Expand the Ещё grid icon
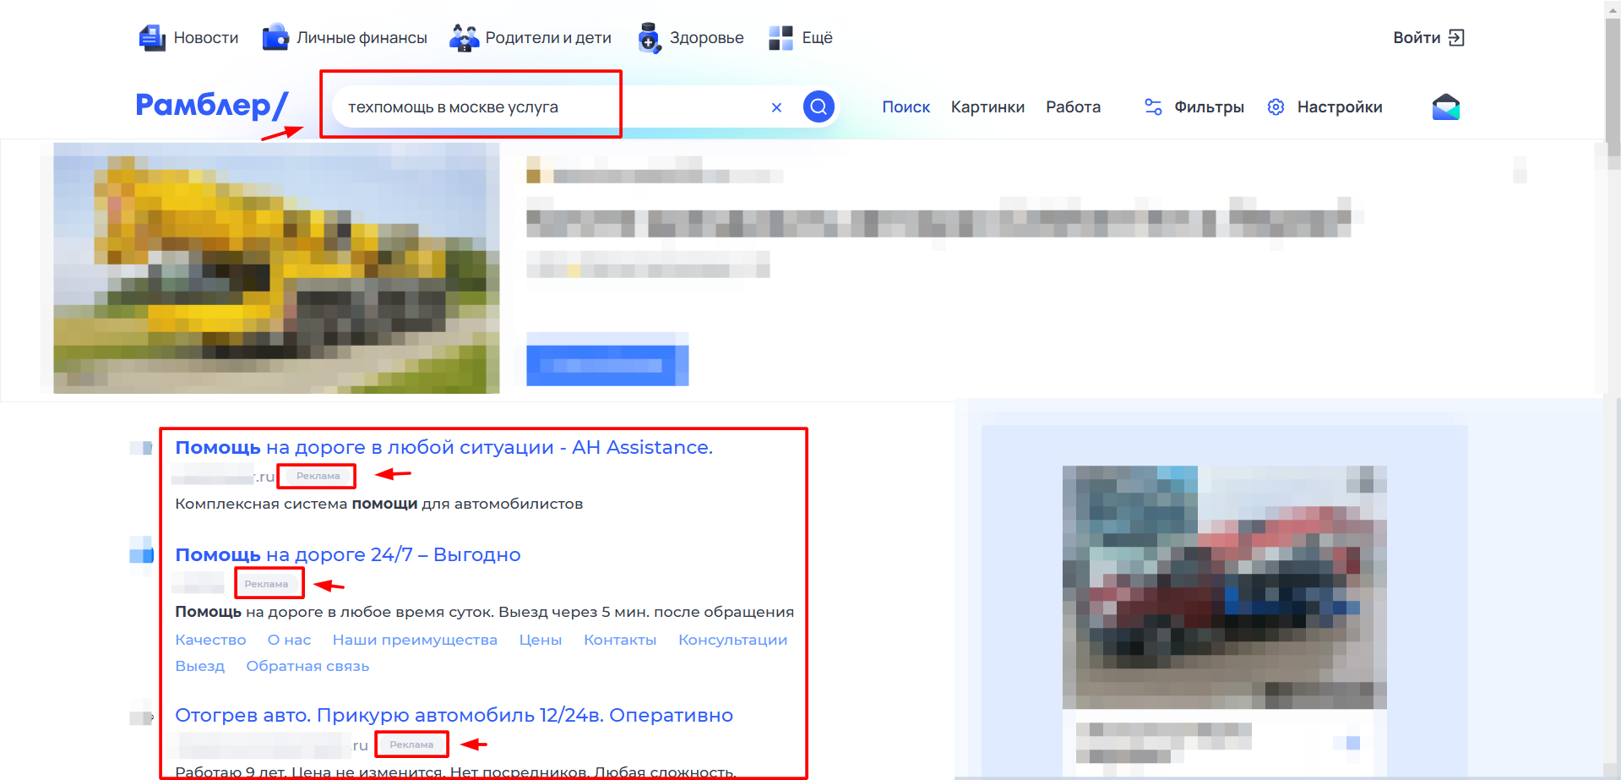Image resolution: width=1621 pixels, height=780 pixels. tap(781, 38)
